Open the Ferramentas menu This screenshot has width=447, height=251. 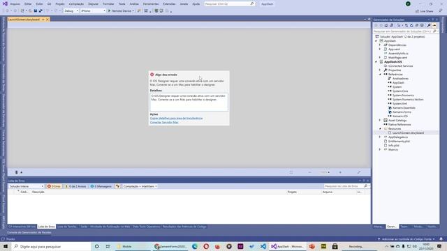[151, 4]
